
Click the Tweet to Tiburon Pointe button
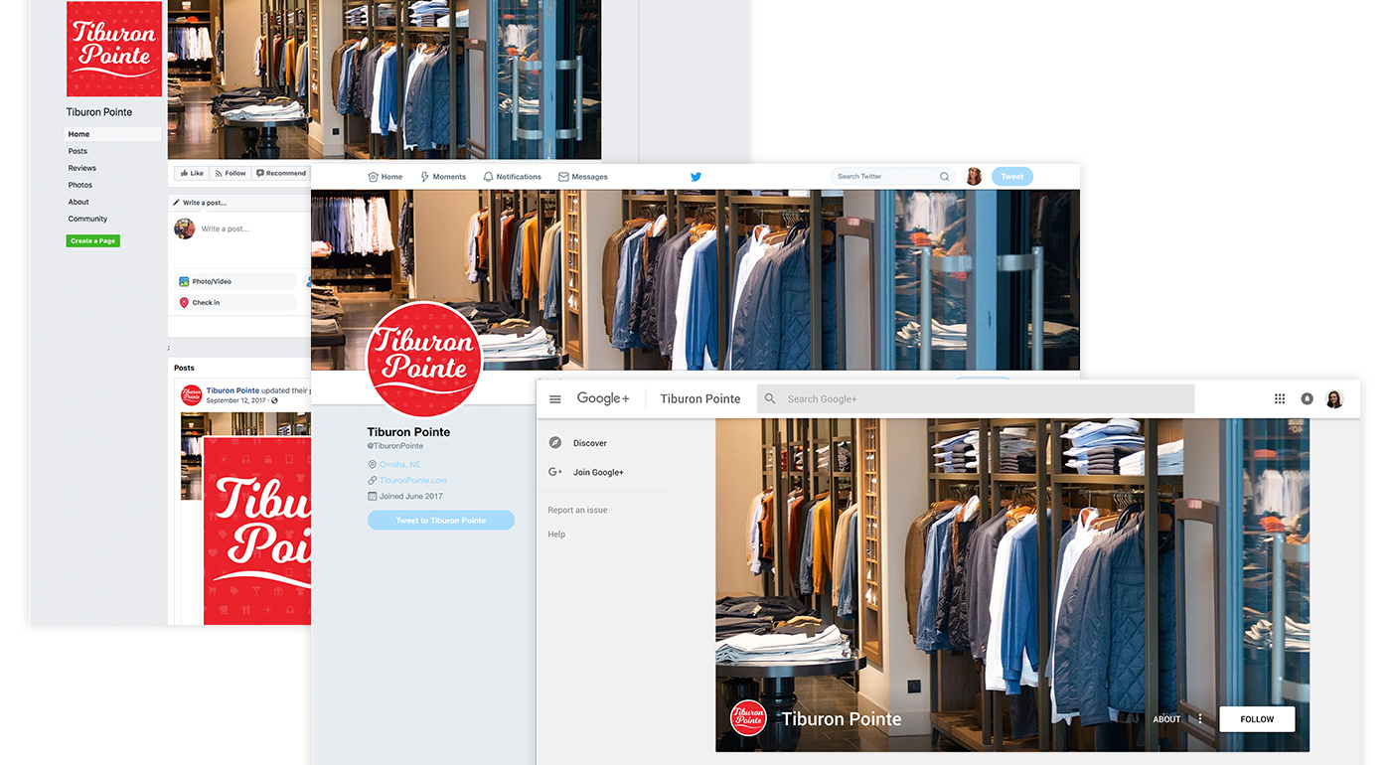441,521
